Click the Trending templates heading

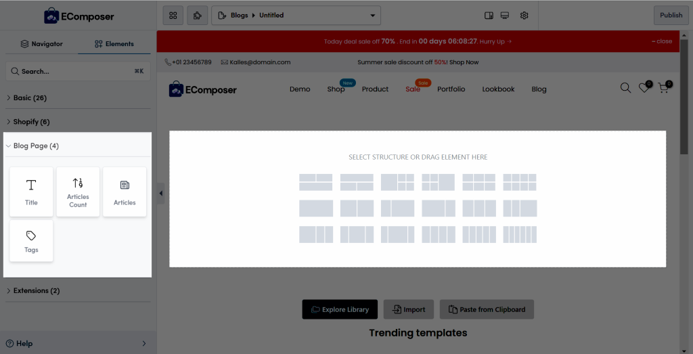pyautogui.click(x=418, y=333)
